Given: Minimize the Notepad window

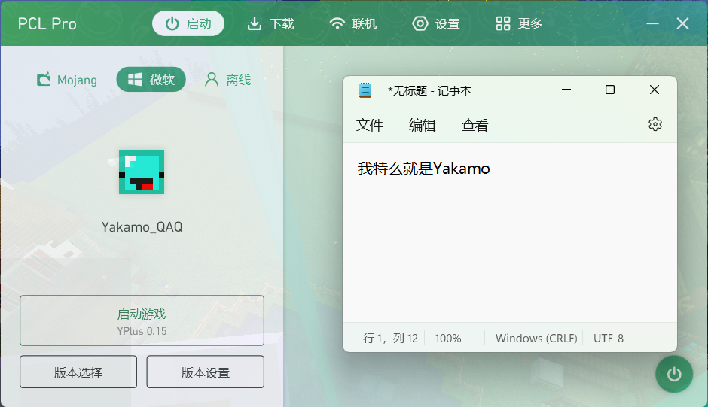Looking at the screenshot, I should pos(566,90).
